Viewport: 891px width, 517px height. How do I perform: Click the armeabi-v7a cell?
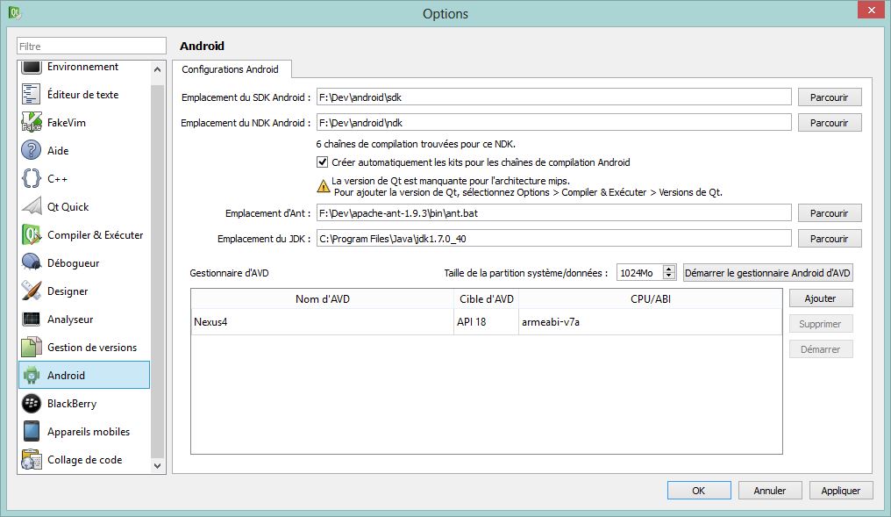click(x=651, y=322)
